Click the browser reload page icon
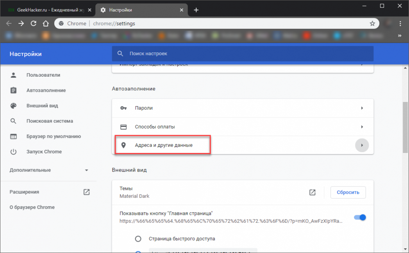409x253 pixels. 34,23
